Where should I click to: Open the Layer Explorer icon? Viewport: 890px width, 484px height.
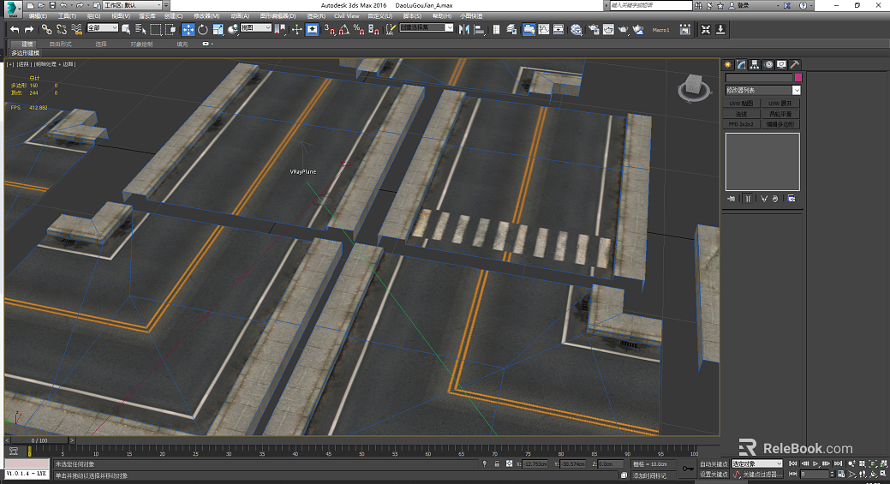point(511,29)
